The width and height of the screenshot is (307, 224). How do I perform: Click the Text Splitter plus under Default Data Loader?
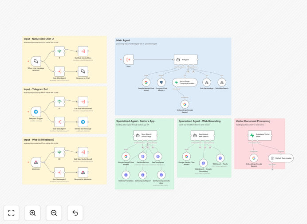pyautogui.click(x=272, y=169)
